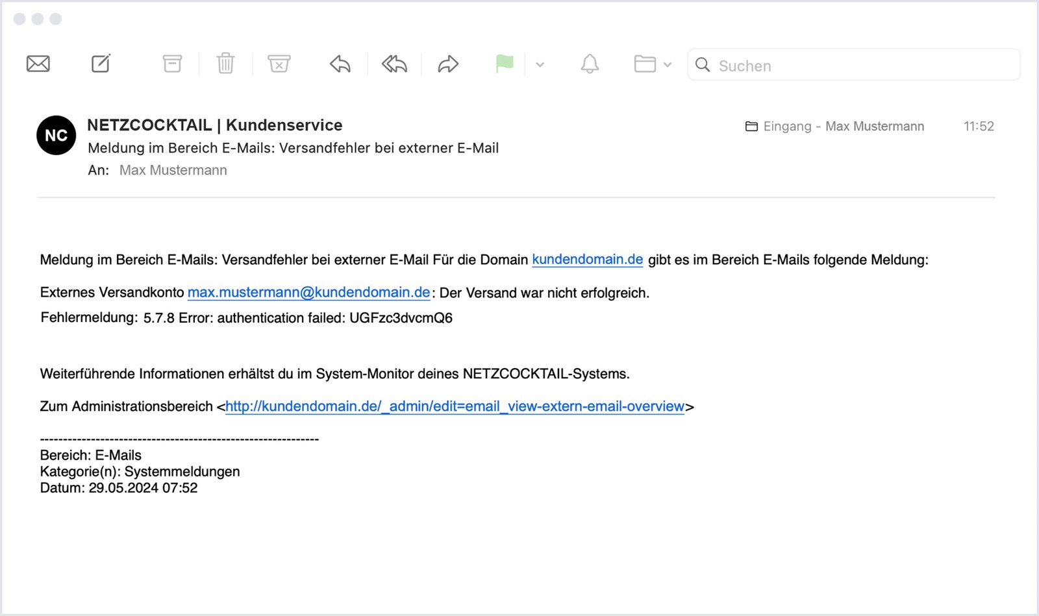Viewport: 1039px width, 616px height.
Task: Forward this email
Action: tap(448, 64)
